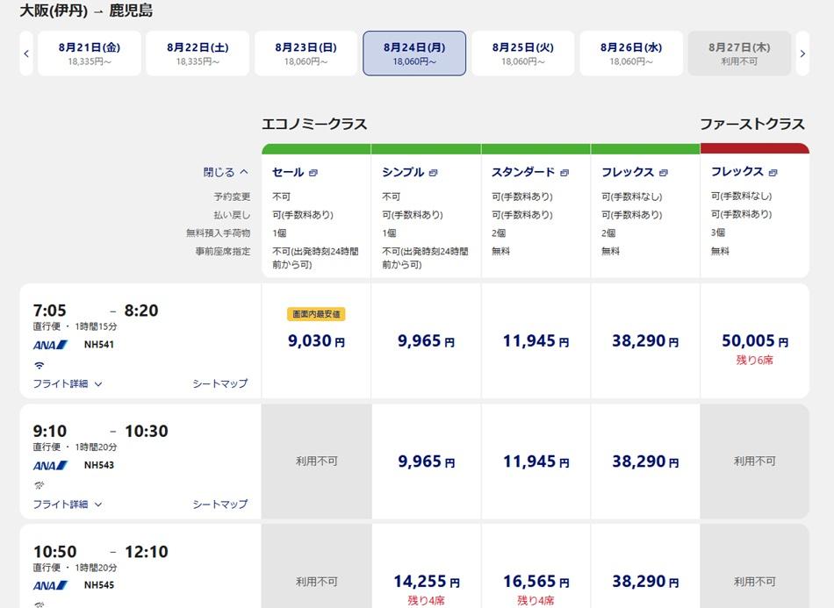Expand フライト詳細 for the 7:05 flight
This screenshot has height=608, width=834.
point(68,383)
